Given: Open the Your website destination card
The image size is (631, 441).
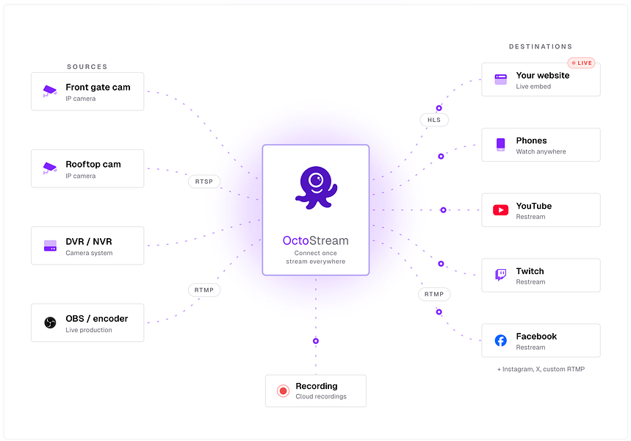Looking at the screenshot, I should pos(541,79).
